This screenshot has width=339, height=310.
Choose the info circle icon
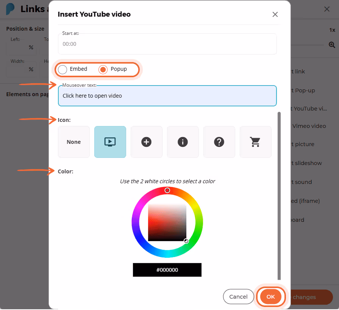pos(183,142)
